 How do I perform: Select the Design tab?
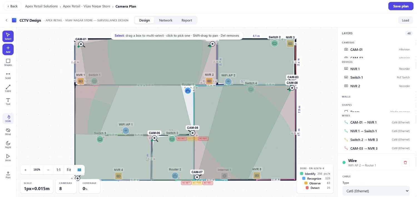(145, 20)
